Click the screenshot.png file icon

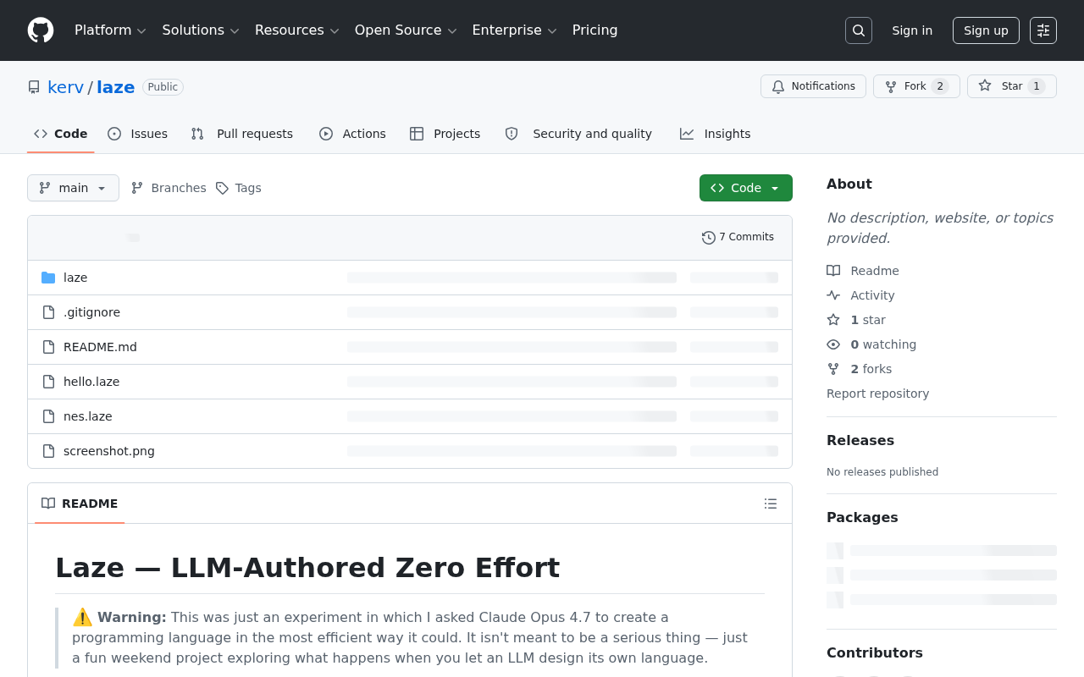(48, 451)
